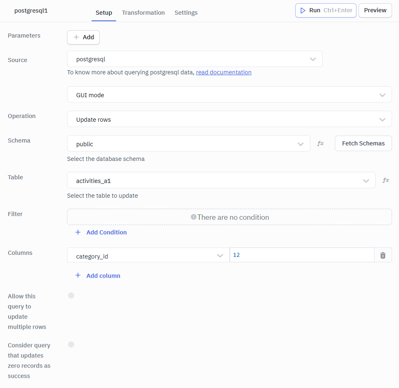Click the fx icon beside the Schema dropdown
Image resolution: width=399 pixels, height=388 pixels.
pyautogui.click(x=321, y=143)
